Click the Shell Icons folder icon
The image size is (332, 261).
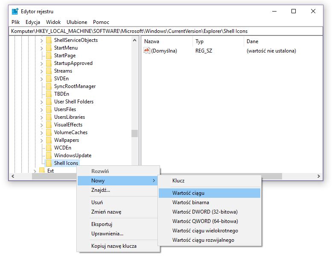pos(49,163)
